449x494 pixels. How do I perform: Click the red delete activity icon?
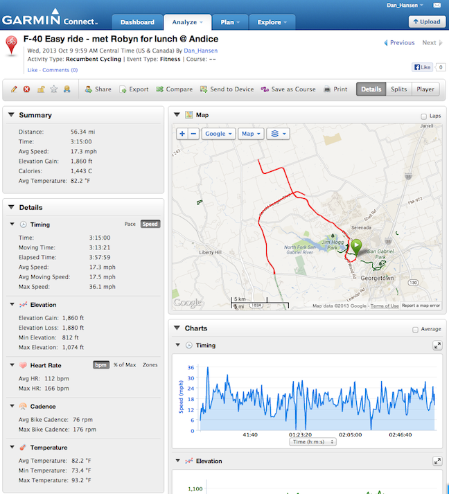coord(27,89)
